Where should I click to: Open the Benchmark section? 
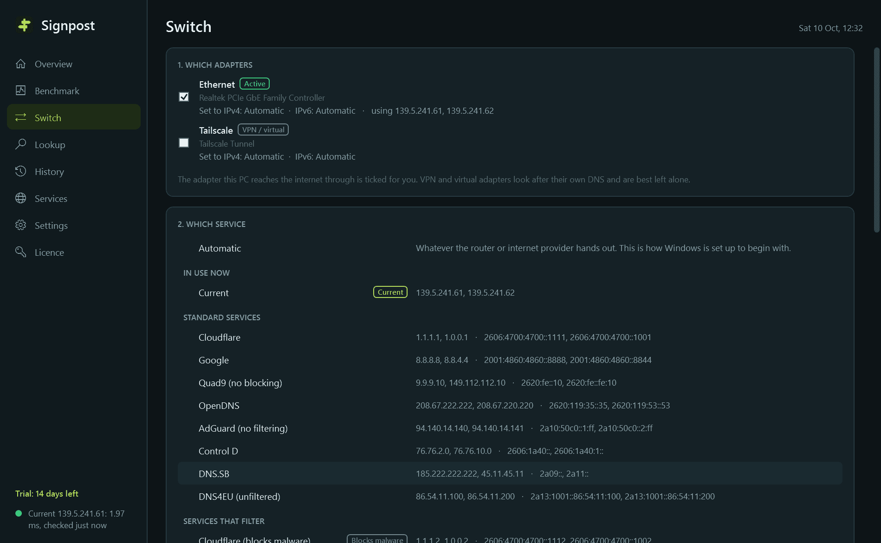click(x=74, y=91)
